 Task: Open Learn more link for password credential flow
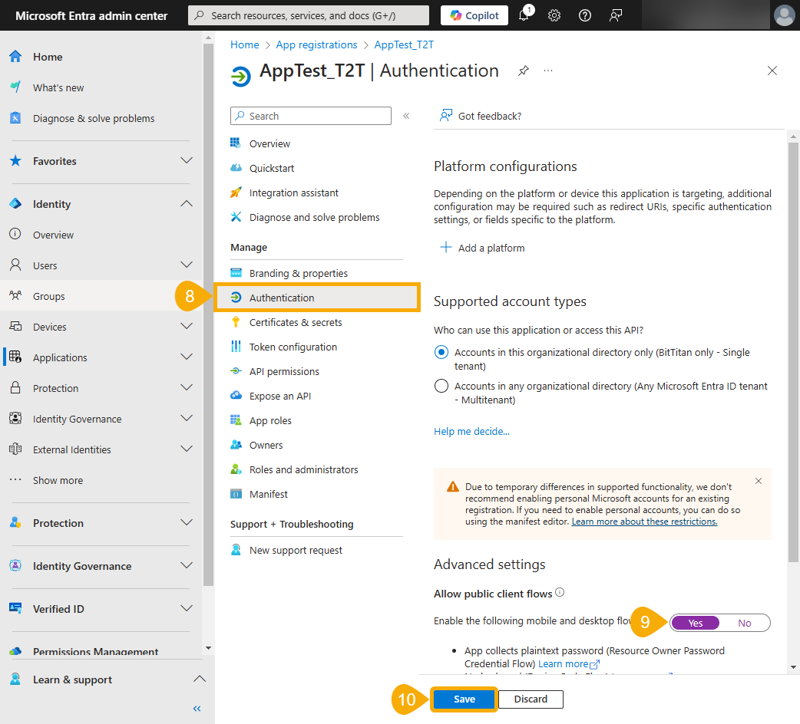tap(569, 664)
